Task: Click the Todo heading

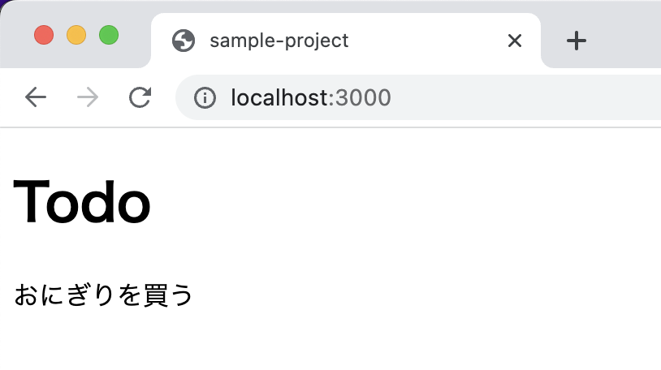Action: 82,201
